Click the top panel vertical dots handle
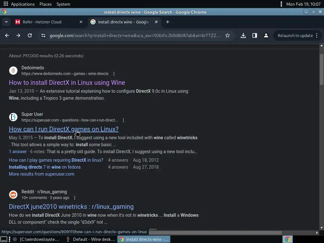 (281, 4)
